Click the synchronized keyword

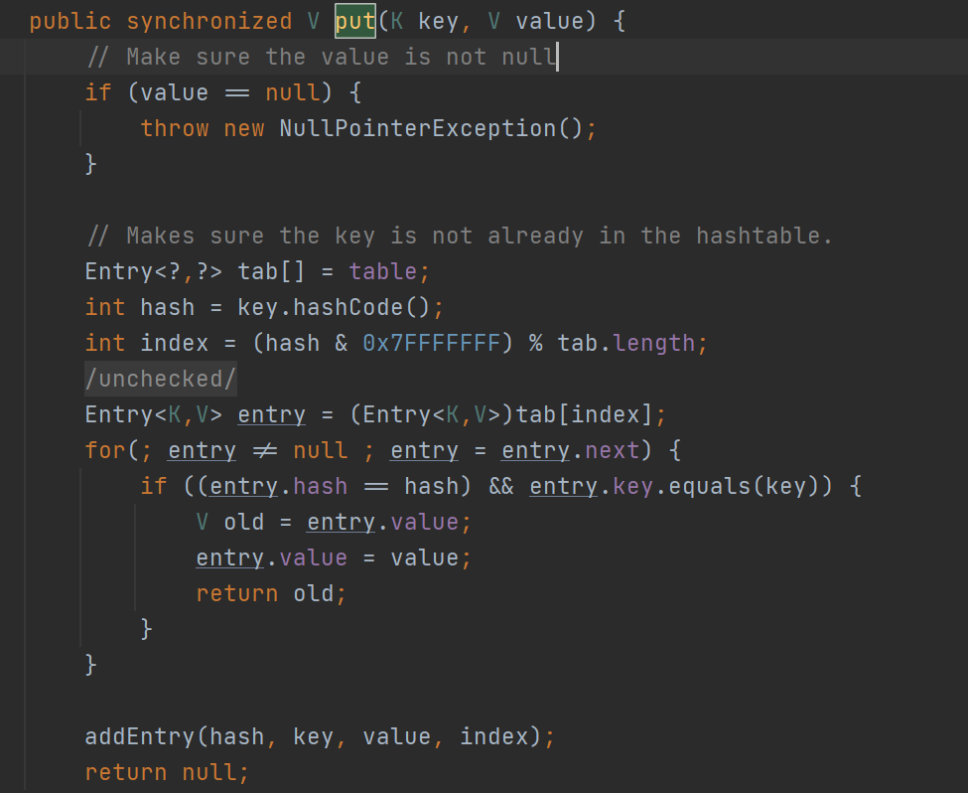pyautogui.click(x=209, y=21)
